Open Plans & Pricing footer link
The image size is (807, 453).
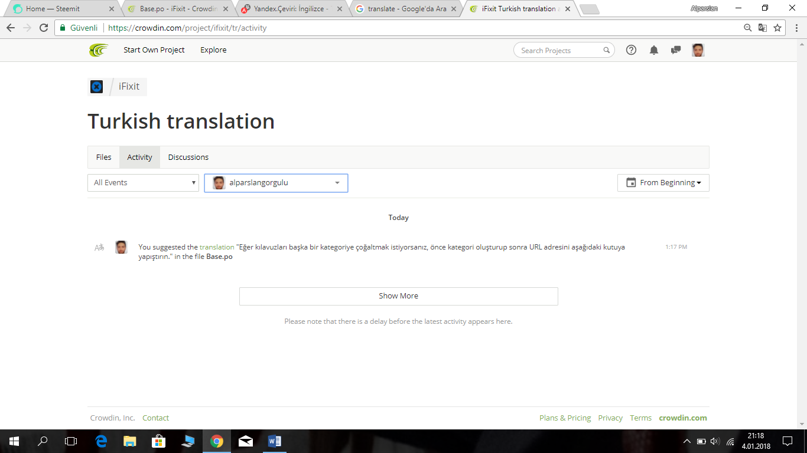(565, 418)
